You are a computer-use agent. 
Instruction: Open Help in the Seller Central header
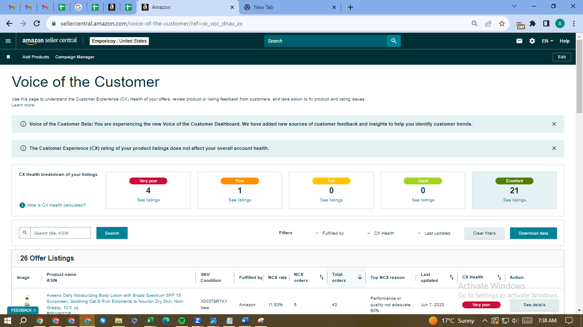565,41
